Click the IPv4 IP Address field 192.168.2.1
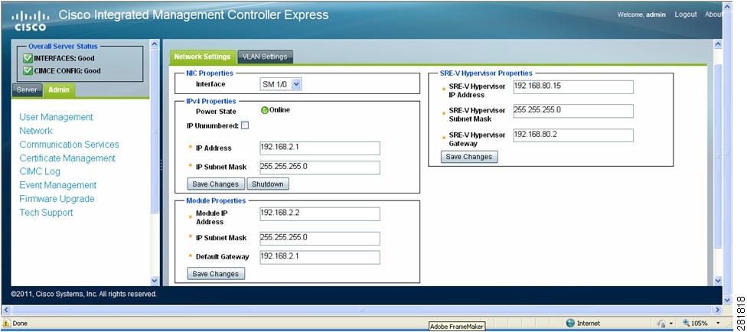The height and width of the screenshot is (332, 747). point(320,148)
